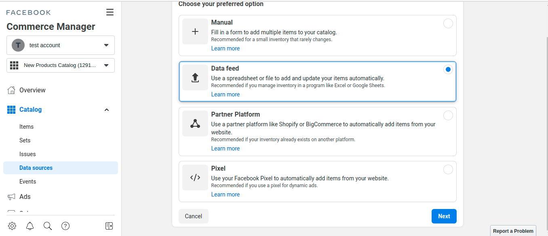Click Report a Problem button
Screen dimensions: 548x236
click(x=513, y=231)
